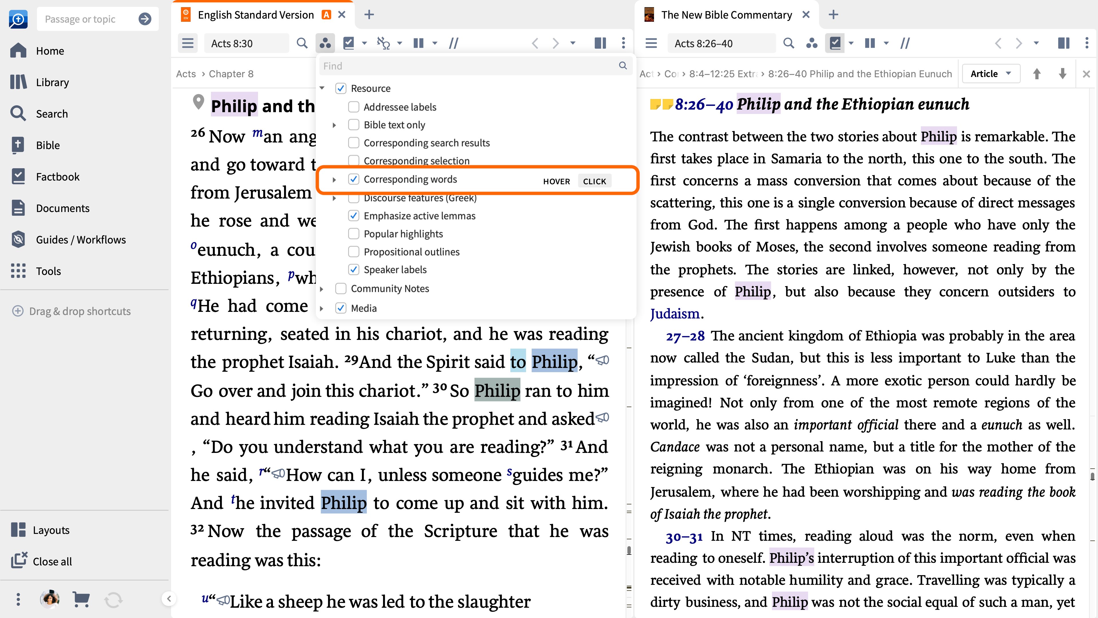Enable Community Notes checkbox
Screen dimensions: 1098x618
pyautogui.click(x=340, y=288)
